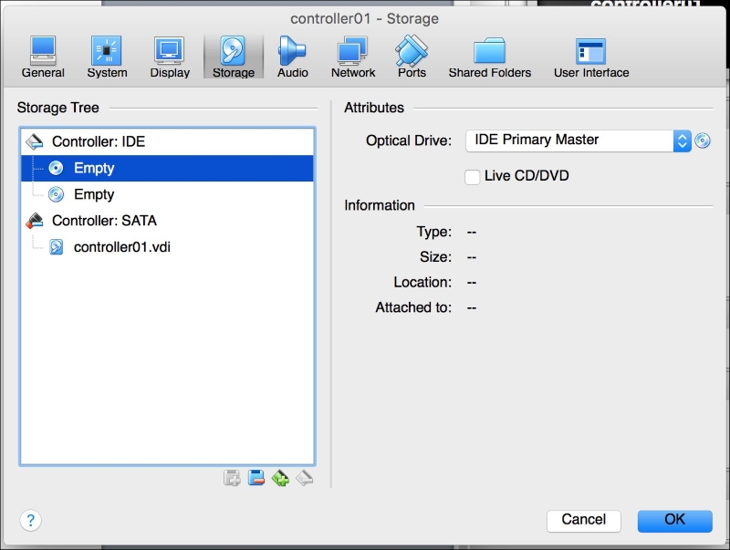This screenshot has height=550, width=730.
Task: Open the Shared Folders settings tab
Action: (x=489, y=57)
